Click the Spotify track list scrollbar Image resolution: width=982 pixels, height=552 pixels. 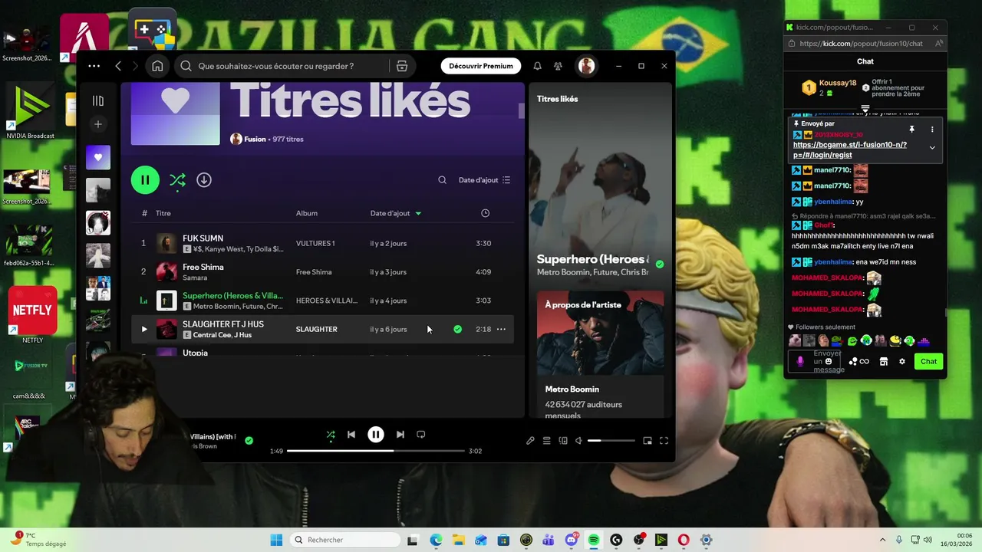pyautogui.click(x=522, y=110)
